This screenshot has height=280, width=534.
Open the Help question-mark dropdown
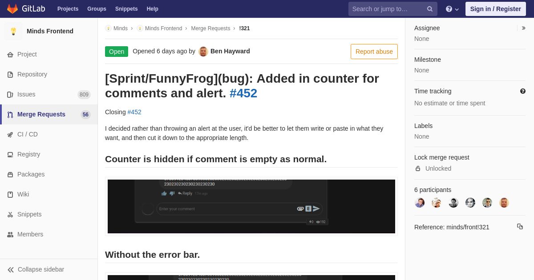452,9
